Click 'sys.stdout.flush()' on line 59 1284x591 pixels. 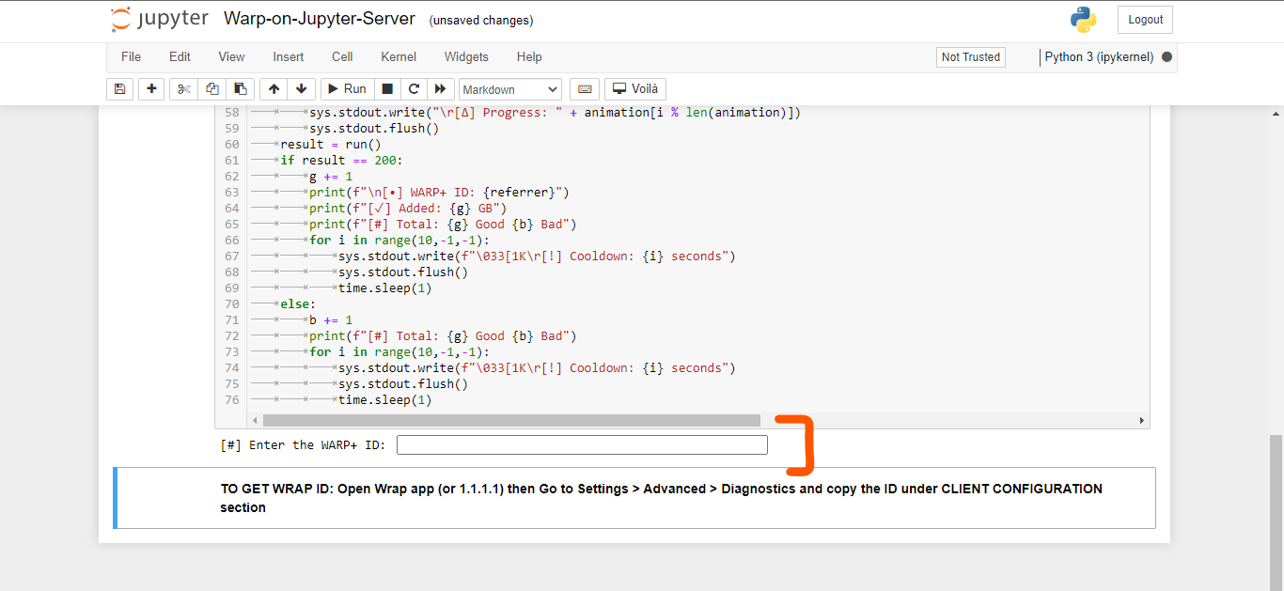tap(374, 128)
